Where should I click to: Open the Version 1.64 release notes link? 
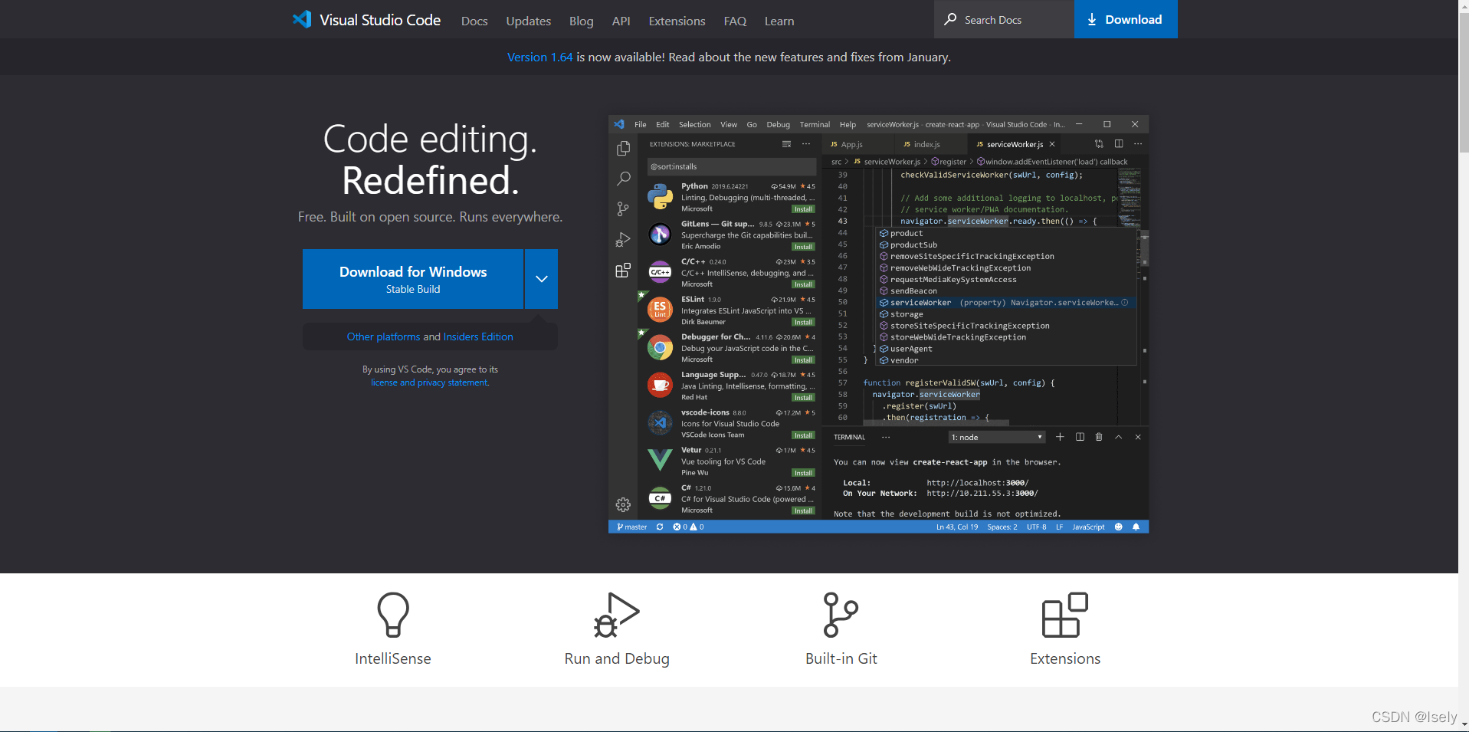(539, 57)
